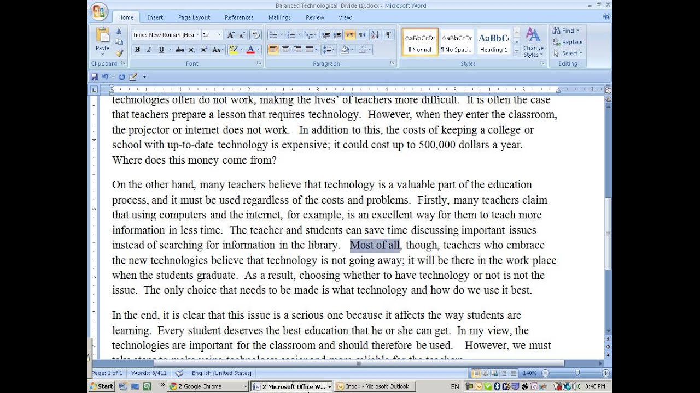The image size is (700, 393).
Task: Expand the Bullets dropdown arrow
Action: (x=281, y=34)
